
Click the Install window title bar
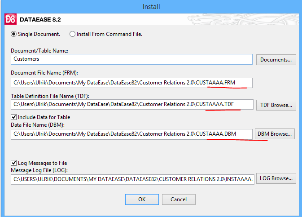click(x=151, y=7)
